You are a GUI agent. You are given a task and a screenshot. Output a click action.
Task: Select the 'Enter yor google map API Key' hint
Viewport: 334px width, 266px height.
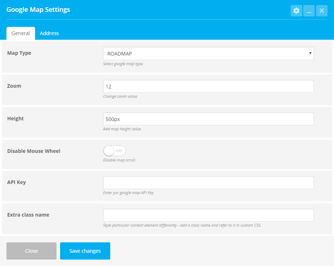point(128,193)
